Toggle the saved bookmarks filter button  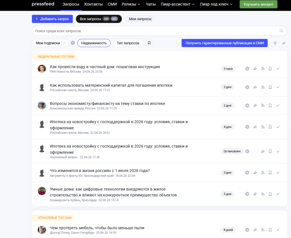click(x=149, y=43)
